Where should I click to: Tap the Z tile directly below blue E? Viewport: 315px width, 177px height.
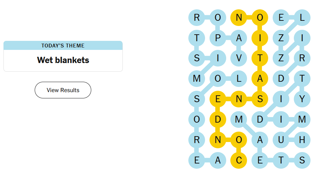point(281,38)
